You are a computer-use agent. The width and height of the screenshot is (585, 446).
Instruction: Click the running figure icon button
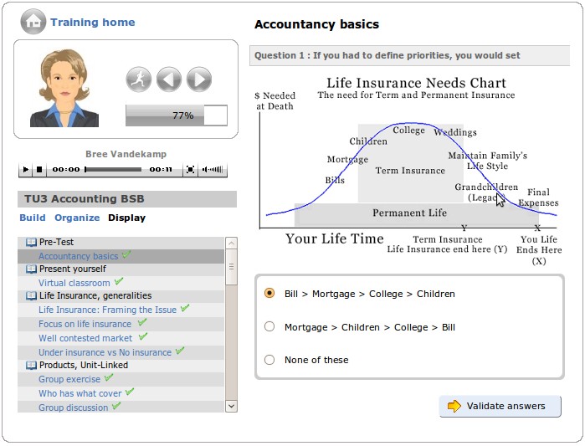(138, 79)
